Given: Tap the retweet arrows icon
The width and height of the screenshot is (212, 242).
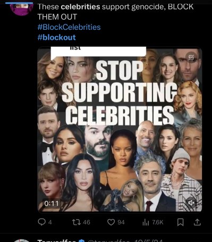Looking at the screenshot, I should click(77, 222).
